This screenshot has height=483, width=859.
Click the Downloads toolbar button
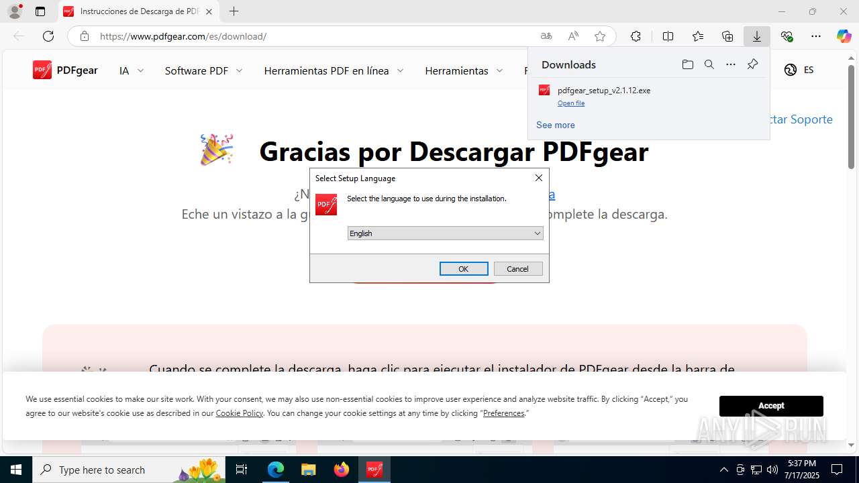[x=757, y=36]
